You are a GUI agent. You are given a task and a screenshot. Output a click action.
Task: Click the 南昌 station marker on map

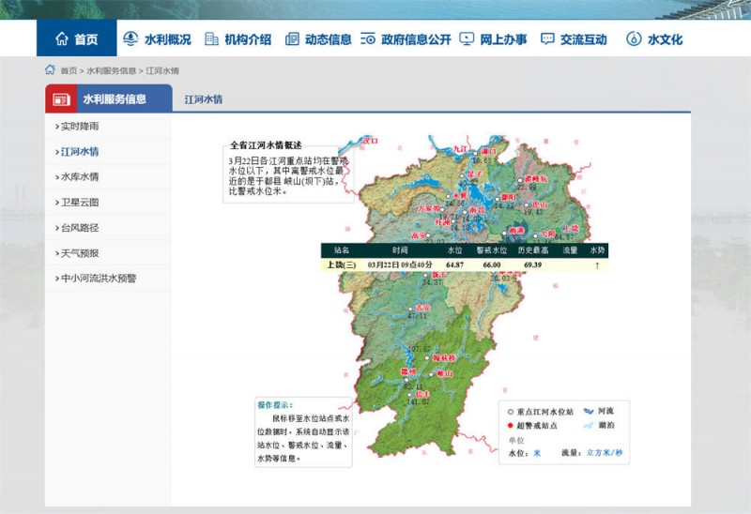465,212
